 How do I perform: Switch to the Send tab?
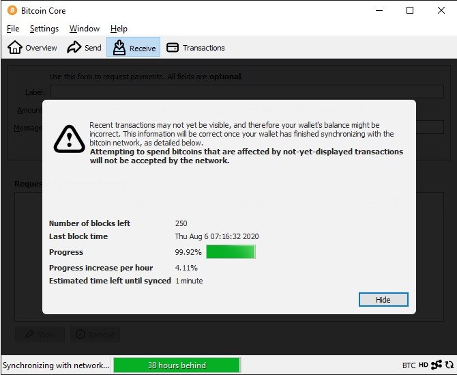pos(84,47)
